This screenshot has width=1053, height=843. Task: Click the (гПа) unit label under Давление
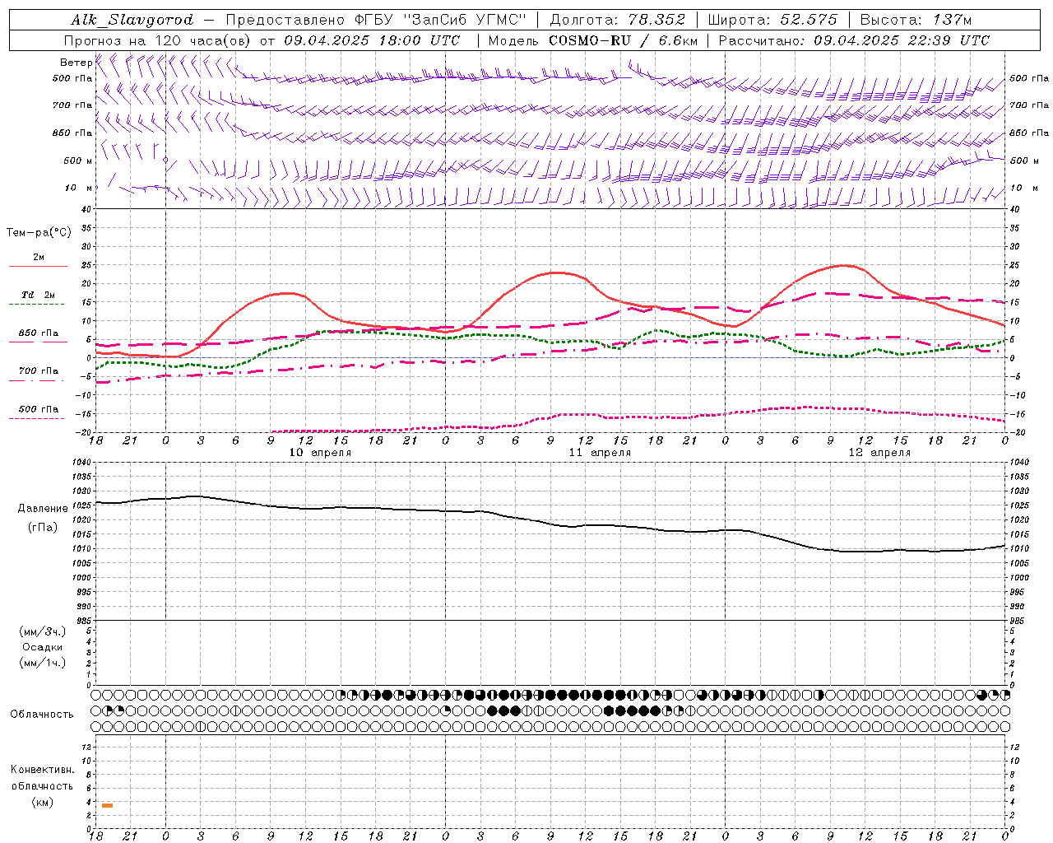[43, 528]
